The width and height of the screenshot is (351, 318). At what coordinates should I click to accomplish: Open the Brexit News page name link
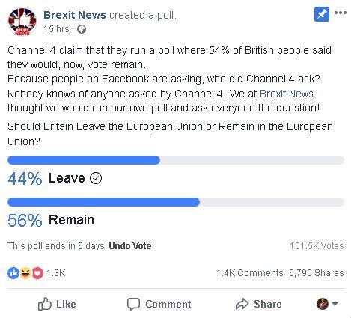75,15
